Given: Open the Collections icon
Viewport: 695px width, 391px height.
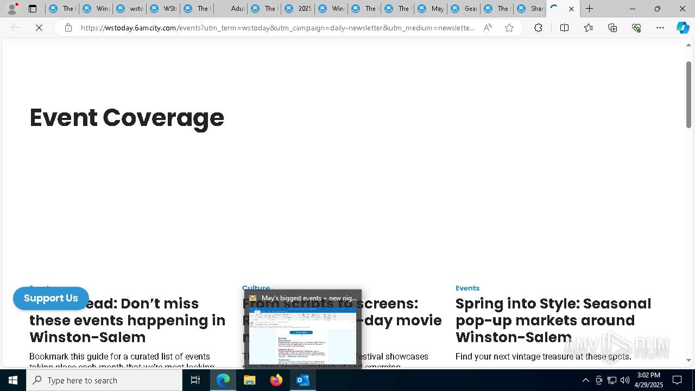Looking at the screenshot, I should coord(612,28).
